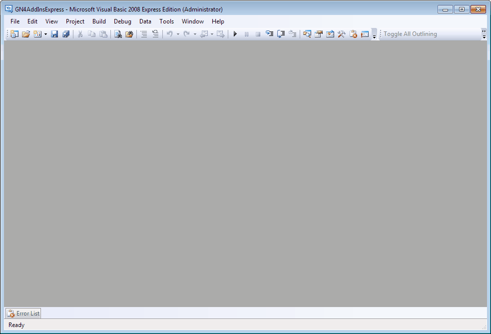The image size is (491, 334).
Task: Click the Uncomment lines icon
Action: click(x=155, y=34)
